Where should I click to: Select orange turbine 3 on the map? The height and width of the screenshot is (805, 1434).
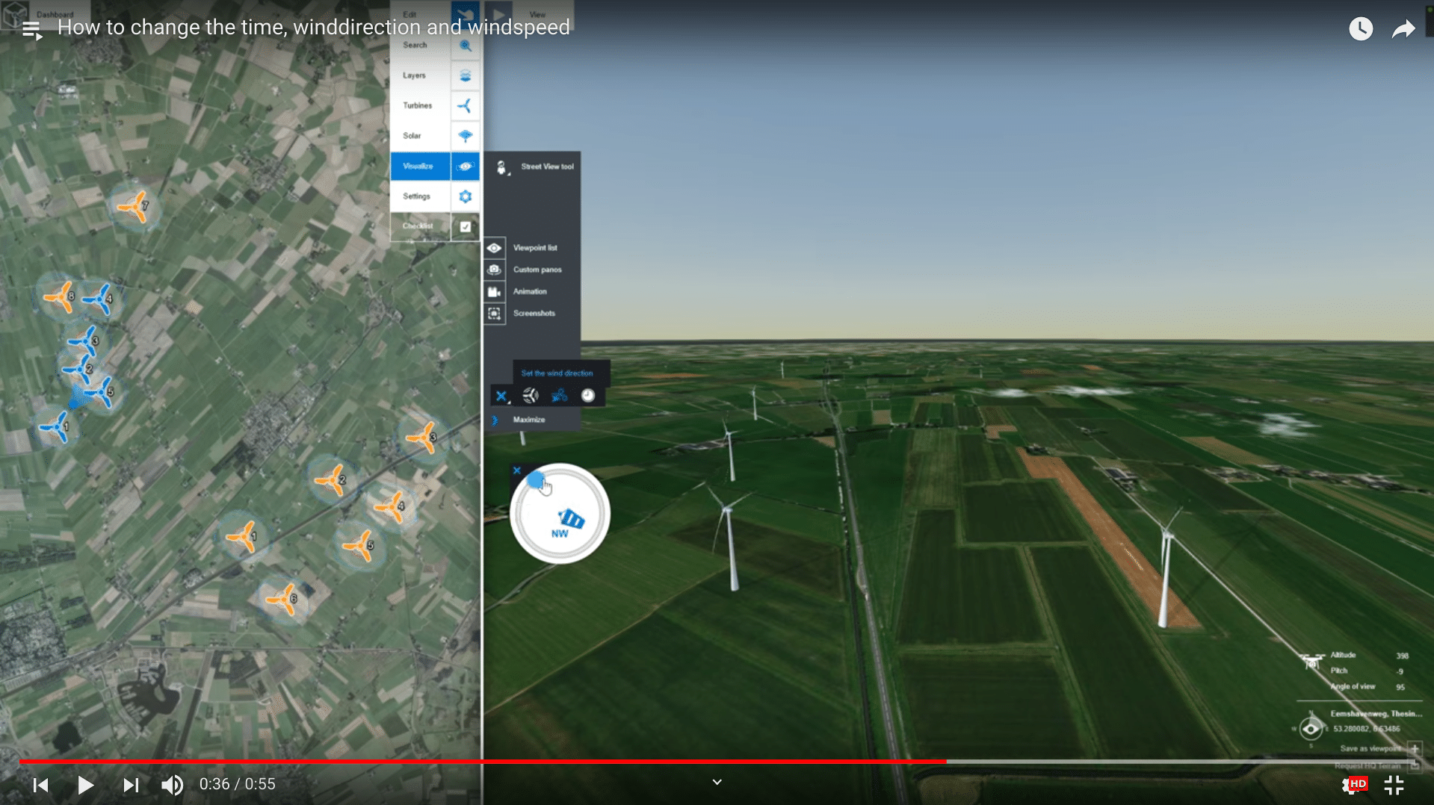[x=421, y=438]
